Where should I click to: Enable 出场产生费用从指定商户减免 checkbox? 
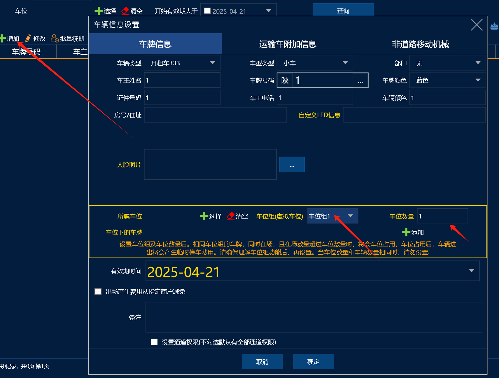(98, 291)
